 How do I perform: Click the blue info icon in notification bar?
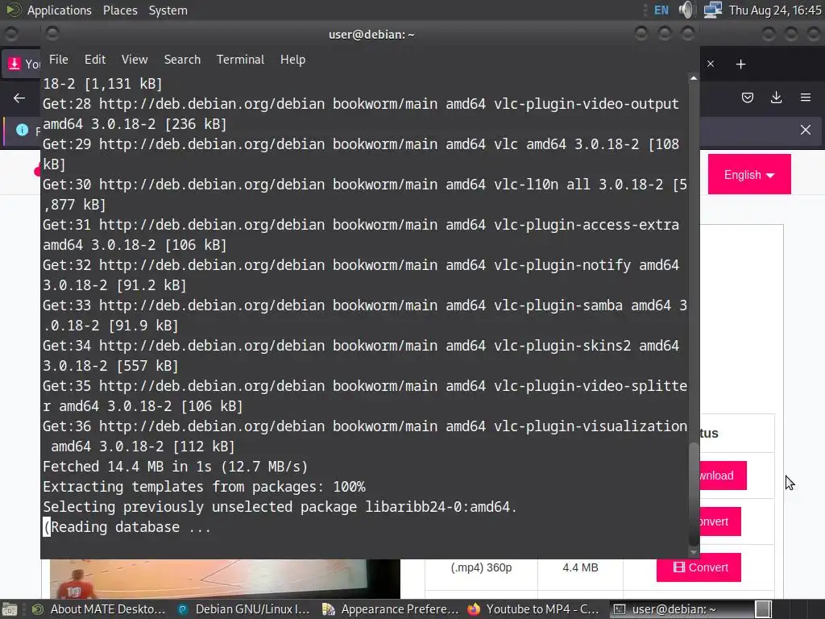[22, 130]
